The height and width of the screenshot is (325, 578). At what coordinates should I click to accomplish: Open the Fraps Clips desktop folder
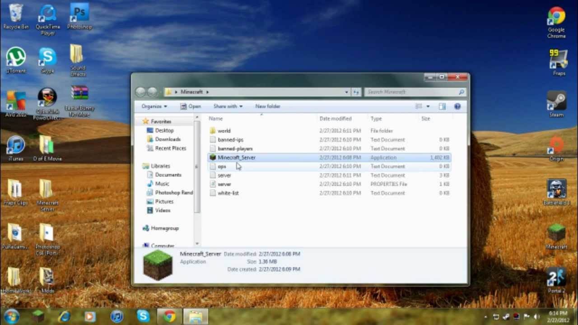pyautogui.click(x=16, y=192)
